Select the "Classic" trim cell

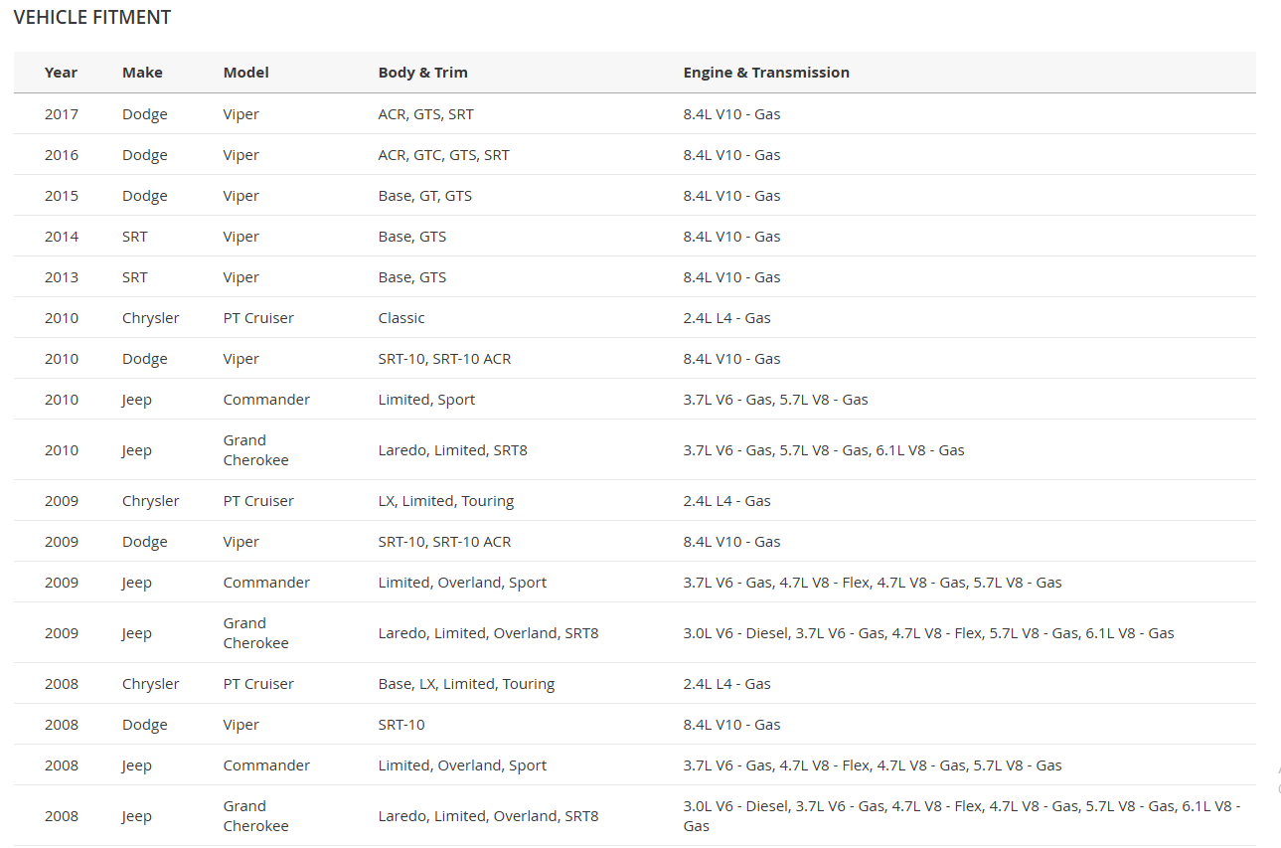pyautogui.click(x=401, y=318)
